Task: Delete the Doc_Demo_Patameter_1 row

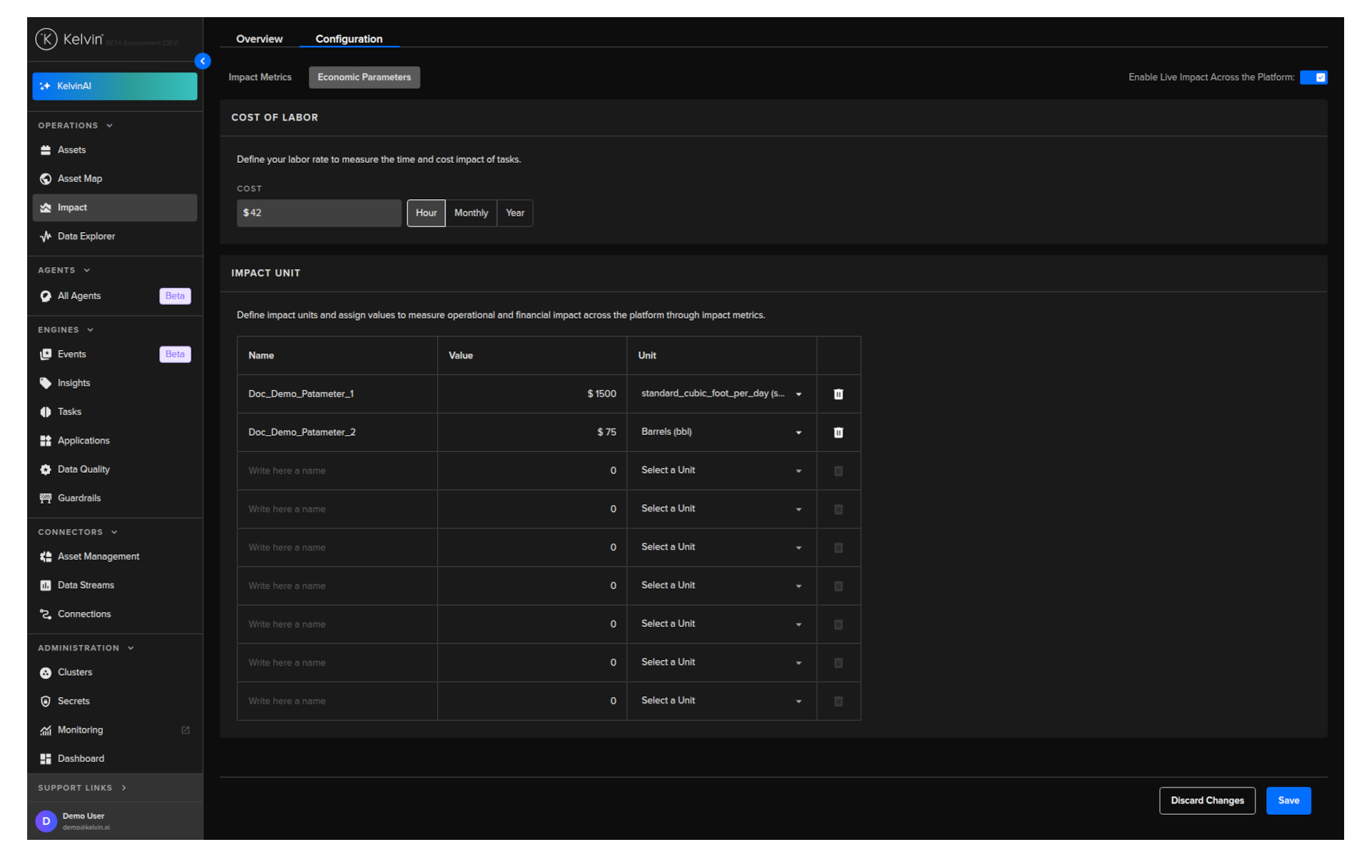Action: pos(838,394)
